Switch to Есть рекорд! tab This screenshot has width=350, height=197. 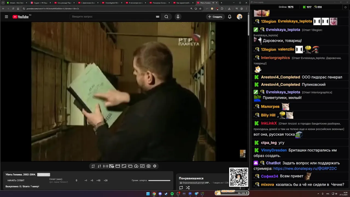[64, 3]
